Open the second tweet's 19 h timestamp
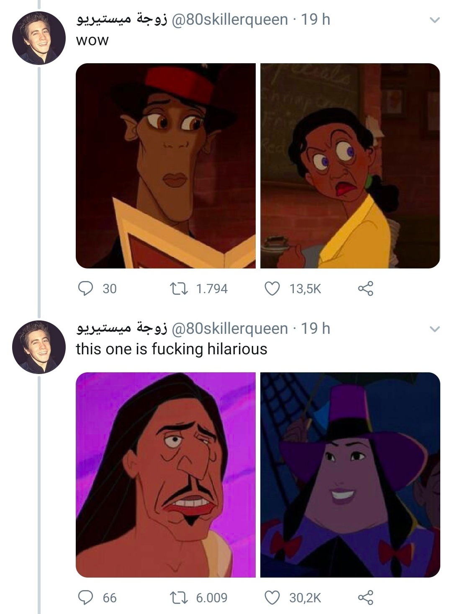This screenshot has width=452, height=614. [x=316, y=328]
